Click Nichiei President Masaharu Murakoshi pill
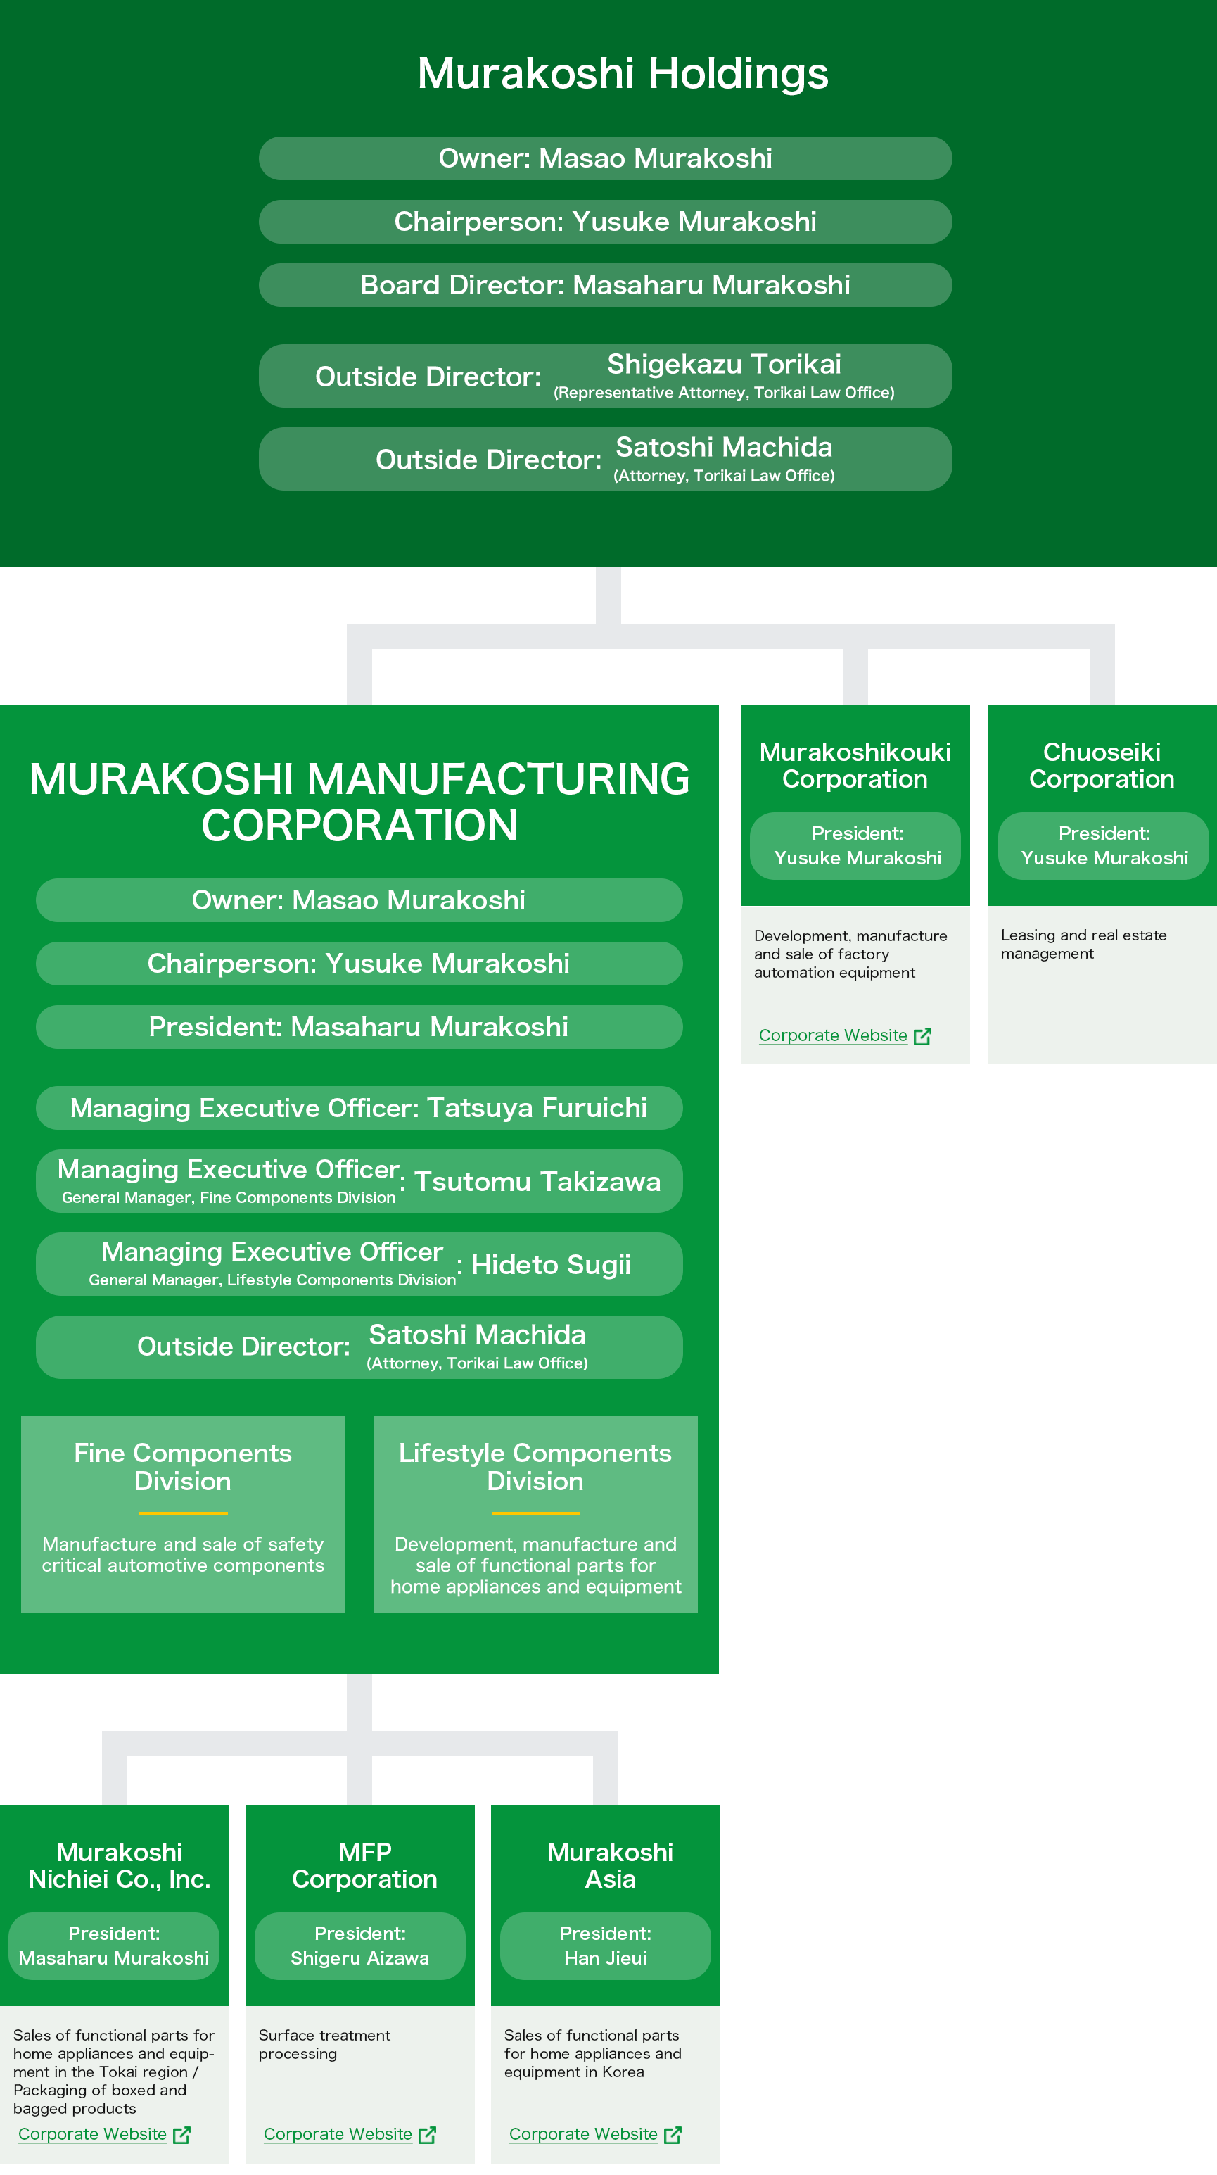Screen dimensions: 1217x2175 114,1946
